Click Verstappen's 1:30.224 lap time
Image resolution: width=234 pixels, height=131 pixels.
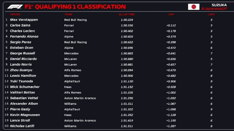(127, 20)
